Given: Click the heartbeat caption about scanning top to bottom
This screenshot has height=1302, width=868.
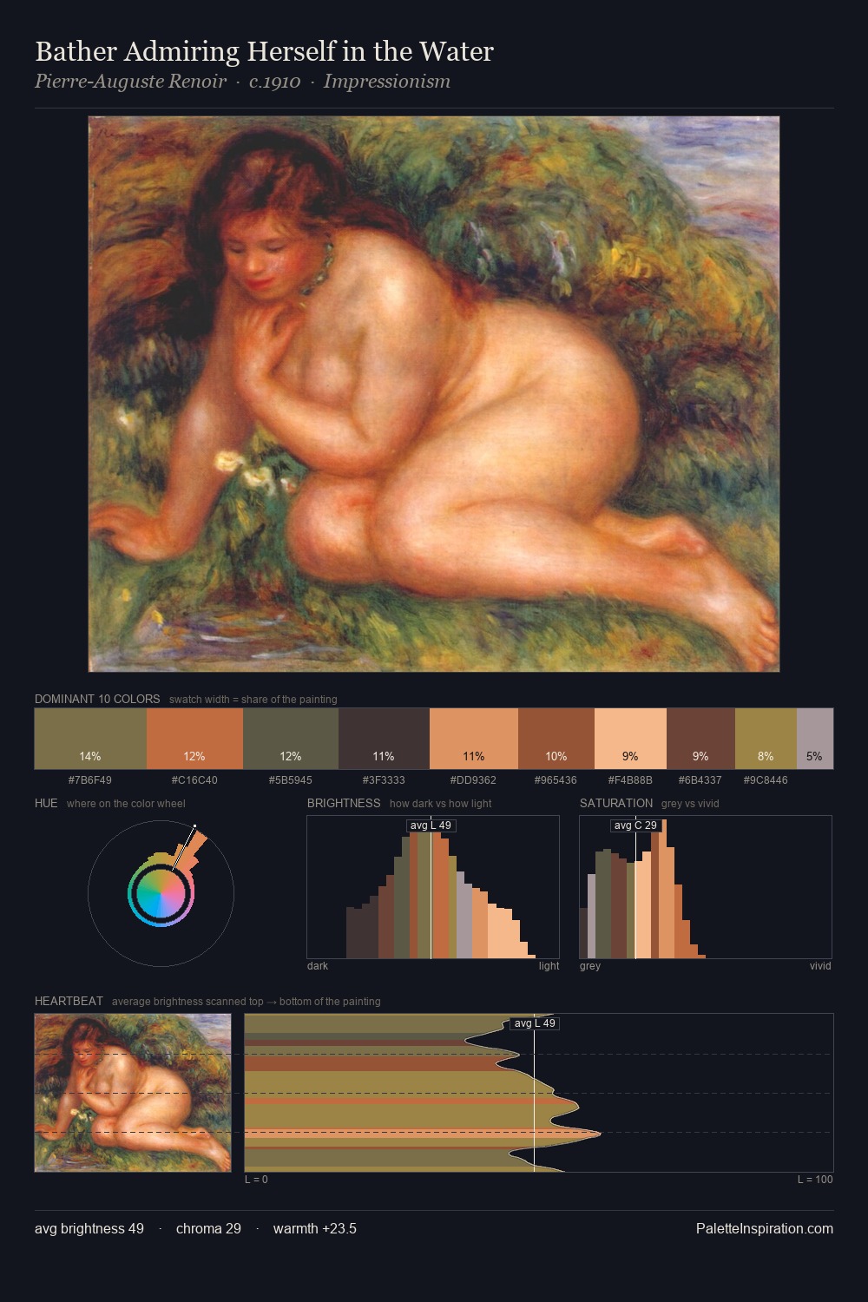Looking at the screenshot, I should (247, 1002).
